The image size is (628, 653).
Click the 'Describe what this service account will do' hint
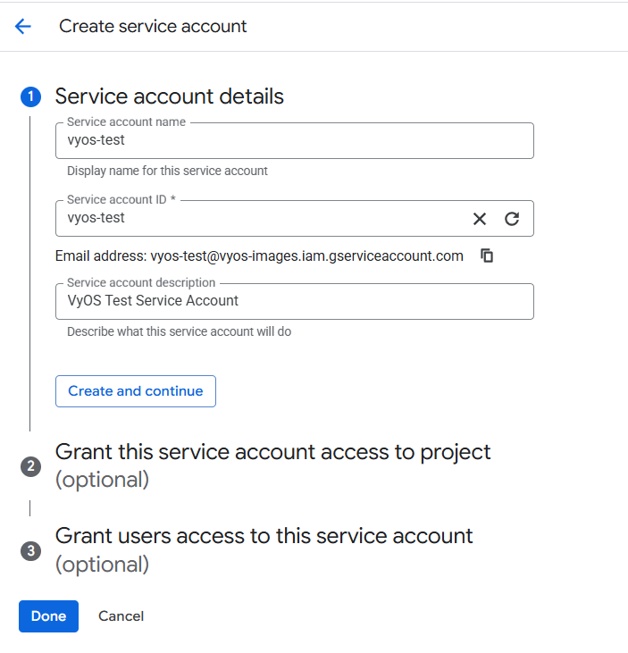pos(179,331)
